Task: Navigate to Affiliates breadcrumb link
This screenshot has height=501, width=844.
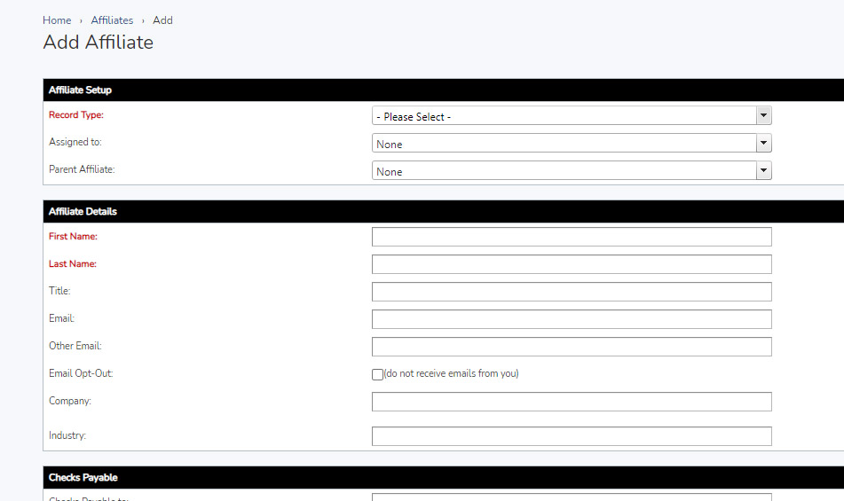Action: (112, 20)
